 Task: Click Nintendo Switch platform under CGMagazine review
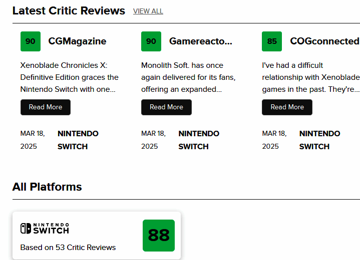78,140
